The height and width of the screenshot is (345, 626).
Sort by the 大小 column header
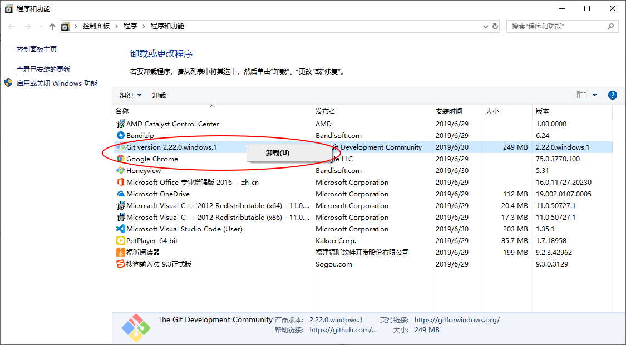[x=507, y=111]
